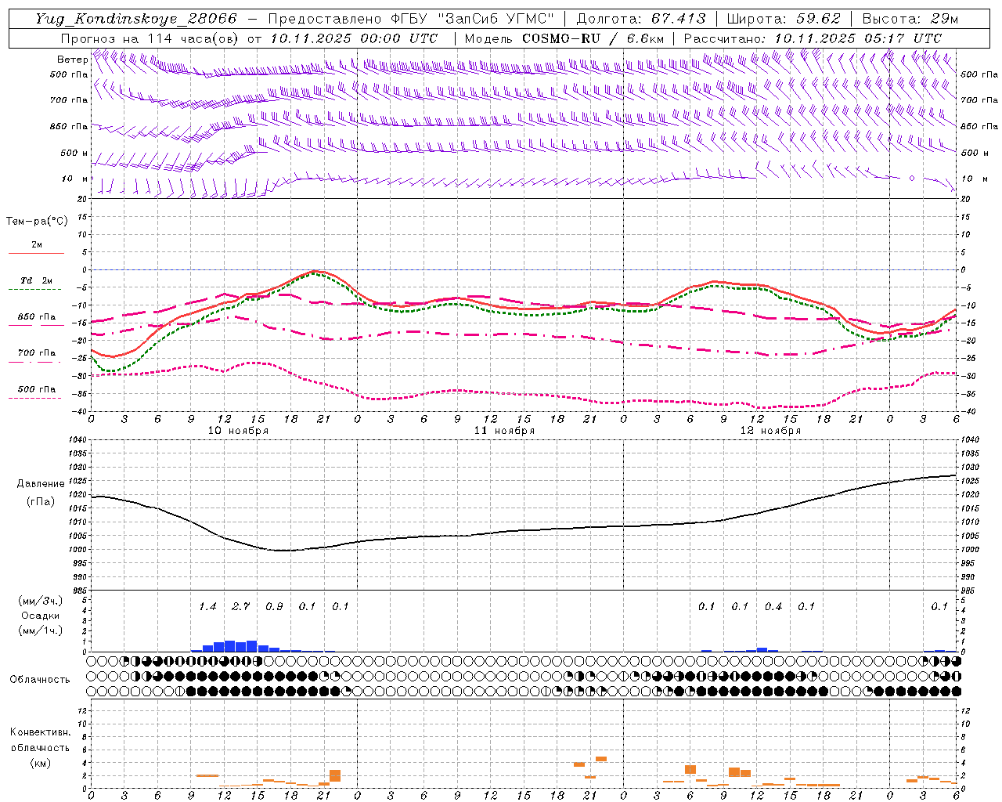
Task: Click the Тем-ра(°C) axis label
Action: tap(37, 222)
